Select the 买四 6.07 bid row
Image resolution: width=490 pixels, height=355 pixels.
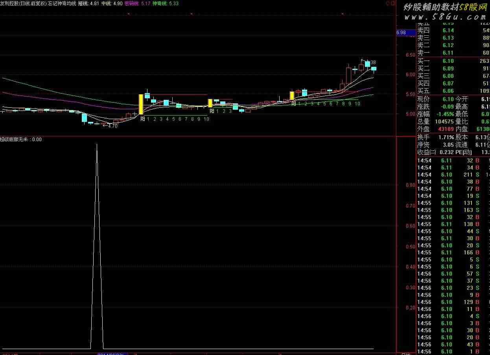click(x=453, y=83)
